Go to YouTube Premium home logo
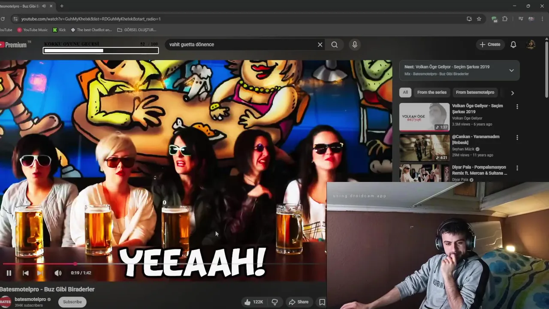The height and width of the screenshot is (309, 549). [13, 45]
